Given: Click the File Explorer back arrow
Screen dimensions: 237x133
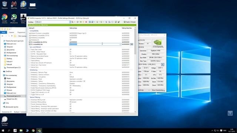Looking at the screenshot, I should click(3, 36).
